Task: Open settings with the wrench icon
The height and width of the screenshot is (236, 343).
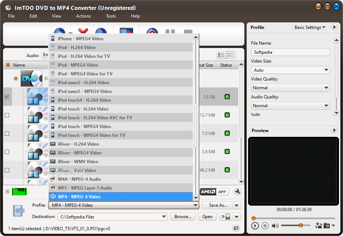Action: [237, 191]
